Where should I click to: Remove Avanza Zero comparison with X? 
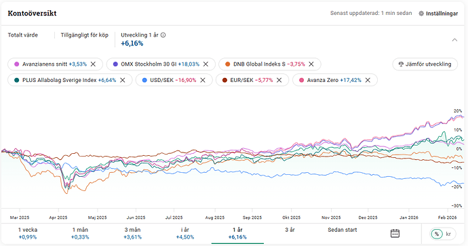368,80
